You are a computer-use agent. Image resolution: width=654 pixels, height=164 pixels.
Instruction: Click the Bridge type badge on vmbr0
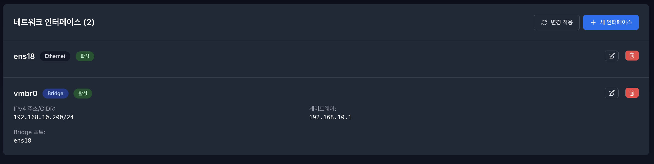[55, 93]
